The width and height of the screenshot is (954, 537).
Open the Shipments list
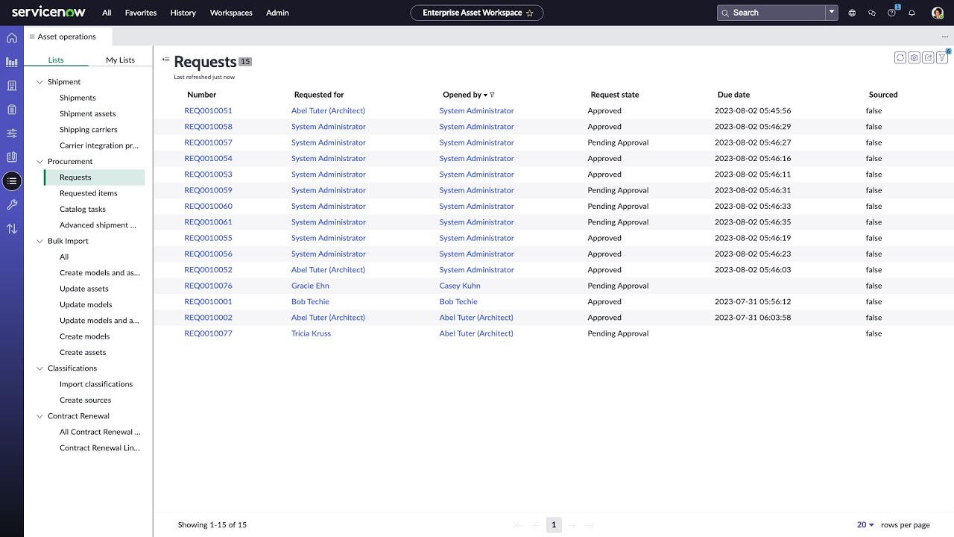click(x=78, y=98)
